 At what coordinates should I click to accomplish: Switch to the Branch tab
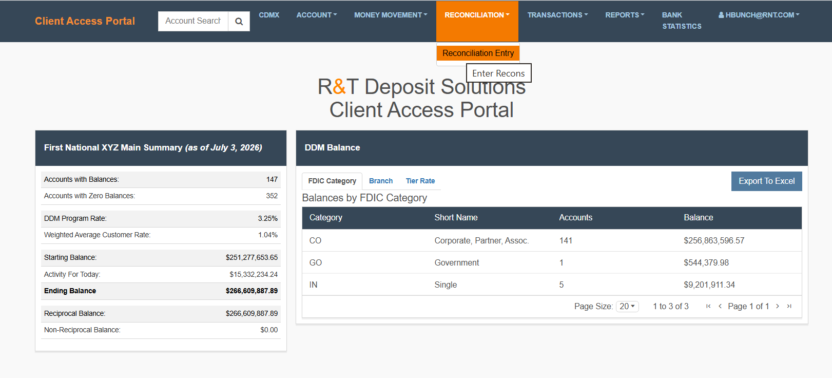(x=381, y=181)
